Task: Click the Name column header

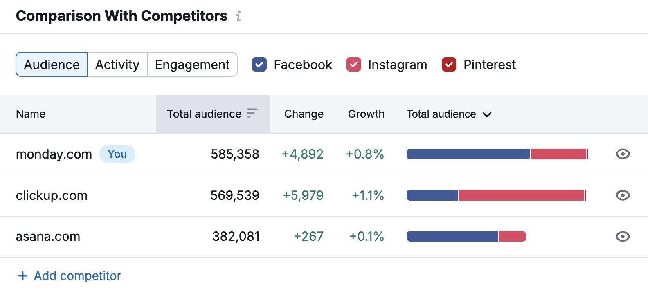Action: coord(30,114)
